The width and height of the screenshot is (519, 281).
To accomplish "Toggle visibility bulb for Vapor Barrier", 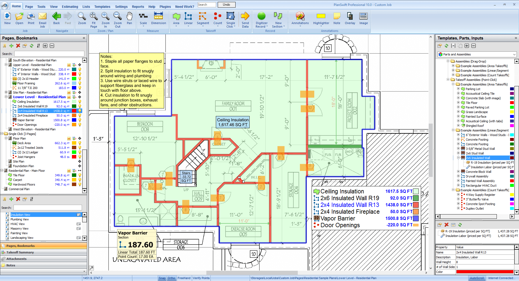I will [80, 120].
